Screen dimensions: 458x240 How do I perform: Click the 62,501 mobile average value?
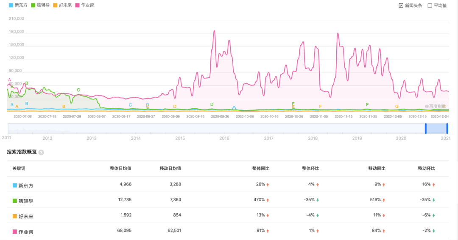click(x=174, y=230)
